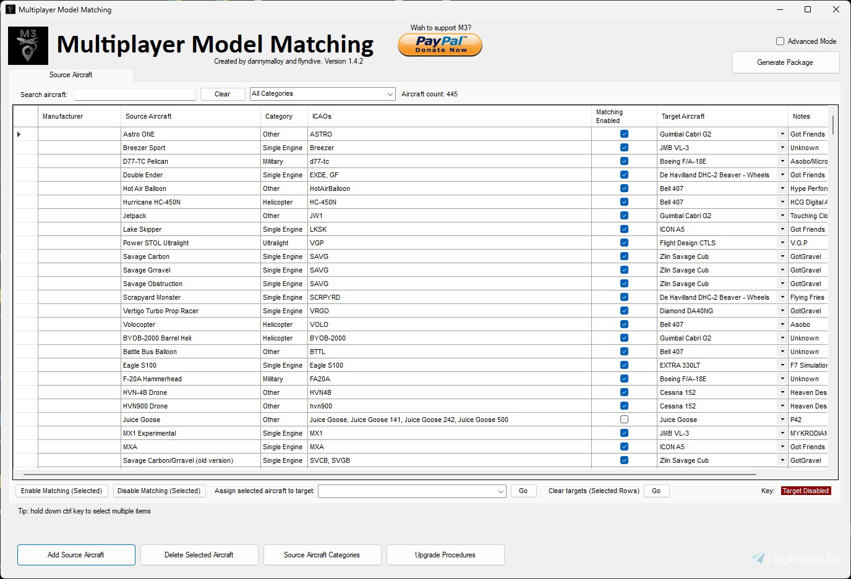Open the assign aircraft to target dropdown
This screenshot has height=579, width=851.
point(501,491)
